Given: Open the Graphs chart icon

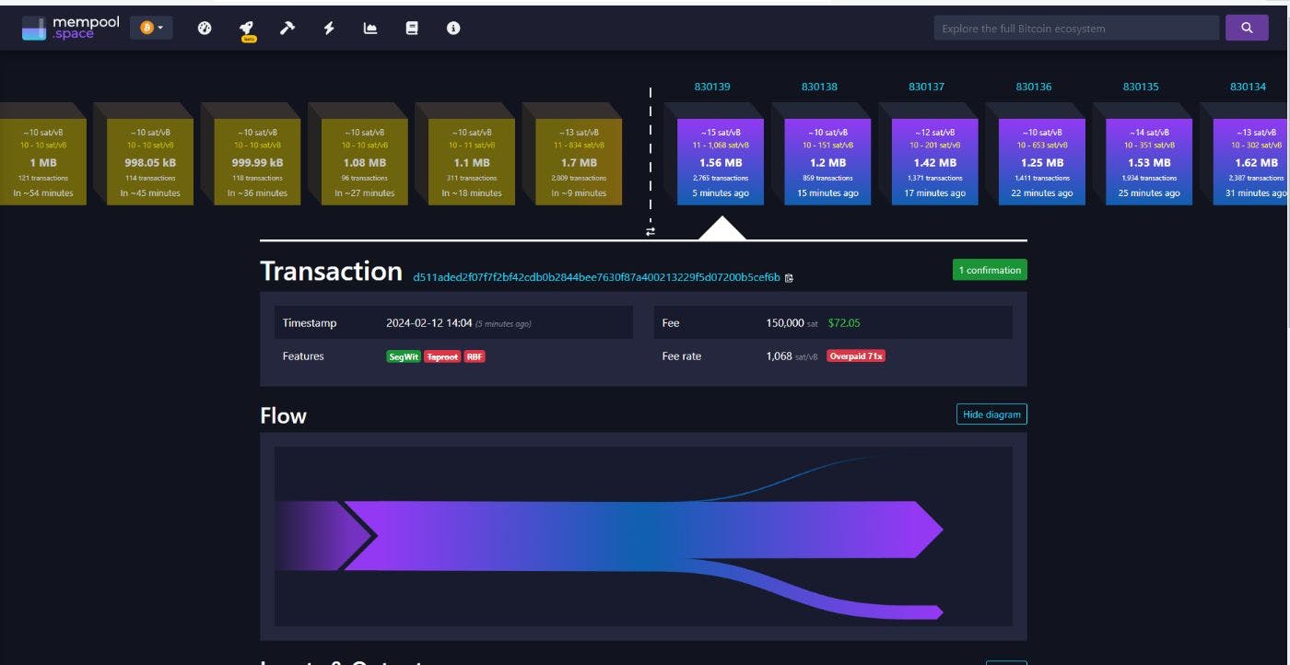Looking at the screenshot, I should [370, 29].
